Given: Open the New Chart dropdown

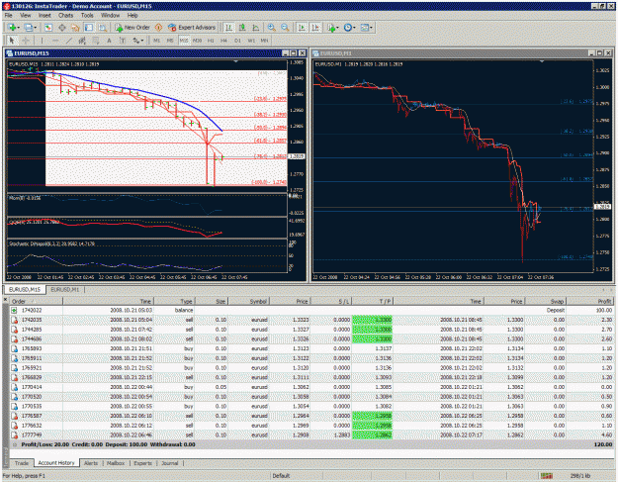Looking at the screenshot, I should click(x=14, y=27).
